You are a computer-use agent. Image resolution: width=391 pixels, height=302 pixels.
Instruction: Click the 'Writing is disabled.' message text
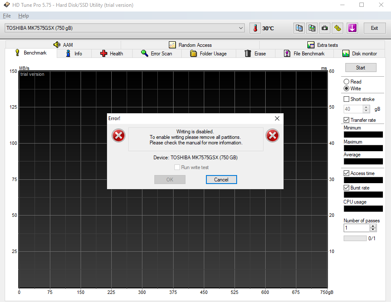195,132
